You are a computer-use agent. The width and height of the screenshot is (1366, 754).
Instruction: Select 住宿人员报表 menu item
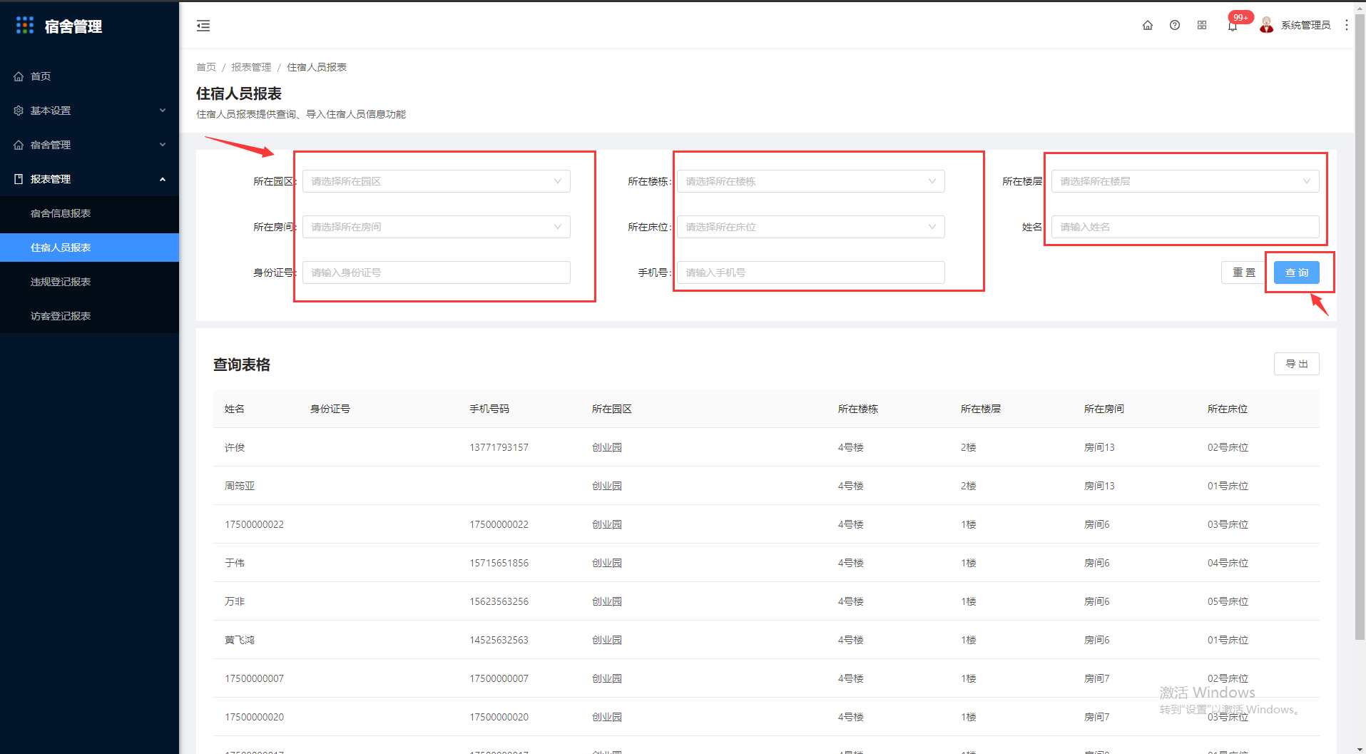point(89,248)
